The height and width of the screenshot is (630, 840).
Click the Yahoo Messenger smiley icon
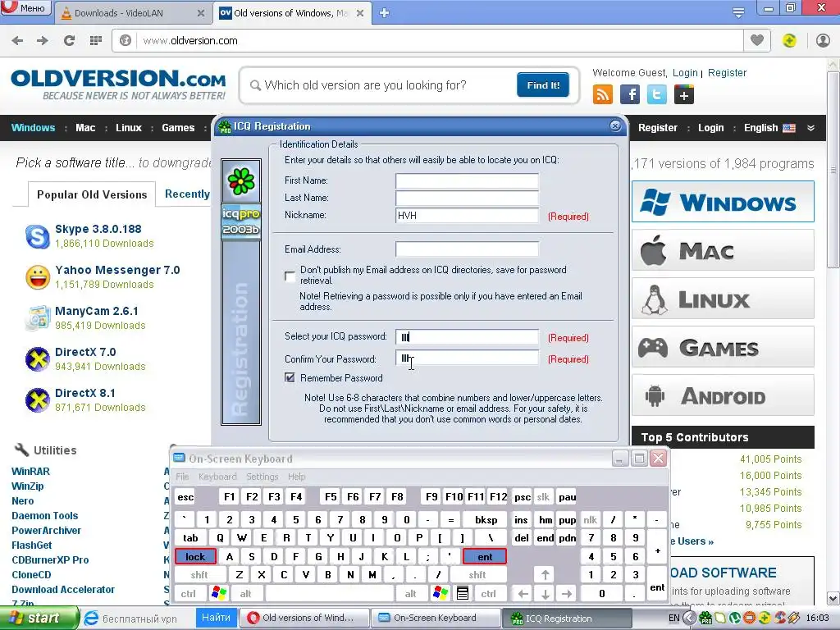click(38, 277)
